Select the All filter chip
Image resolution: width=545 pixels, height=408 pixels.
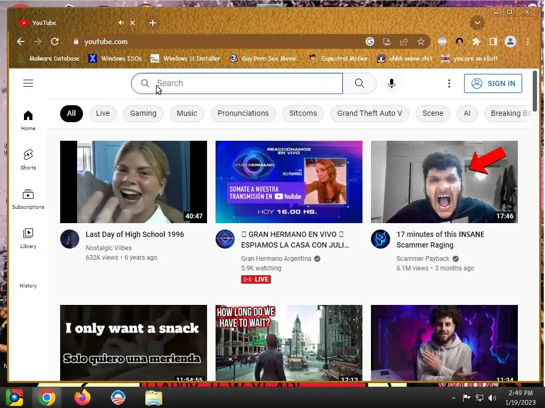click(x=71, y=114)
